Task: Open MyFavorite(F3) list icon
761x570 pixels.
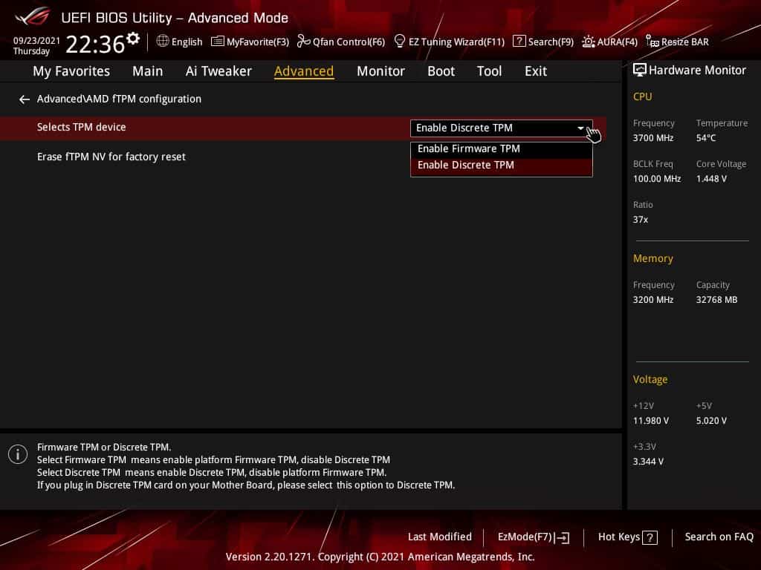Action: tap(218, 42)
